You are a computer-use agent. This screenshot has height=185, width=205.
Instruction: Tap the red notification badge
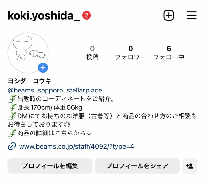pyautogui.click(x=87, y=15)
